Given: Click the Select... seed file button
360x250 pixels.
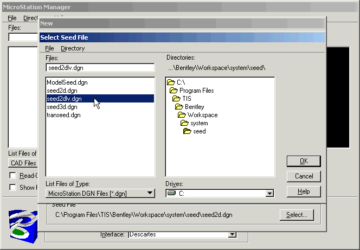Looking at the screenshot, I should pos(297,215).
